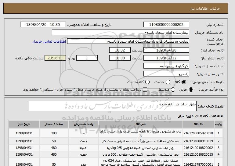The height and width of the screenshot is (166, 235).
Task: Open the اطلاعات تماس خریدار link
Action: tap(49, 41)
